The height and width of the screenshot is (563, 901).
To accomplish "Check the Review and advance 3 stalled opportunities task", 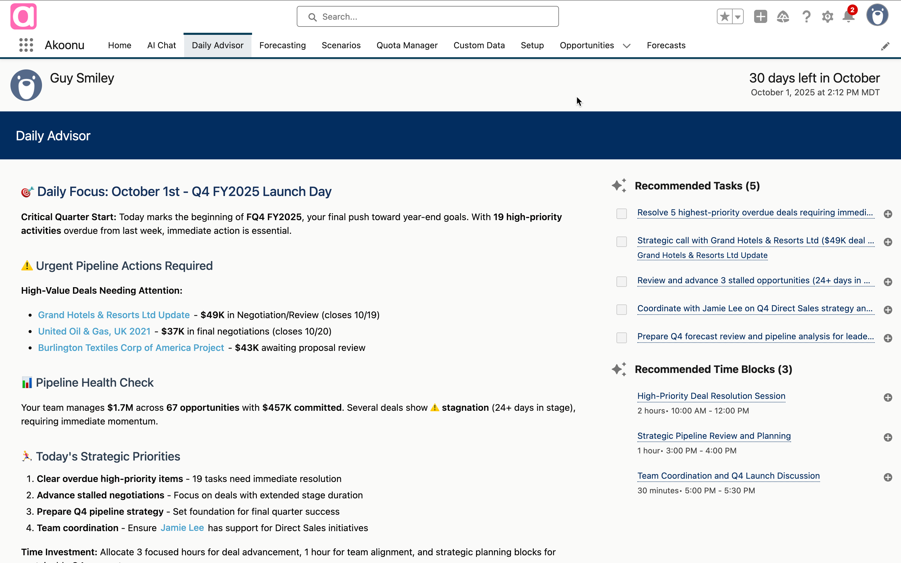I will click(x=622, y=281).
